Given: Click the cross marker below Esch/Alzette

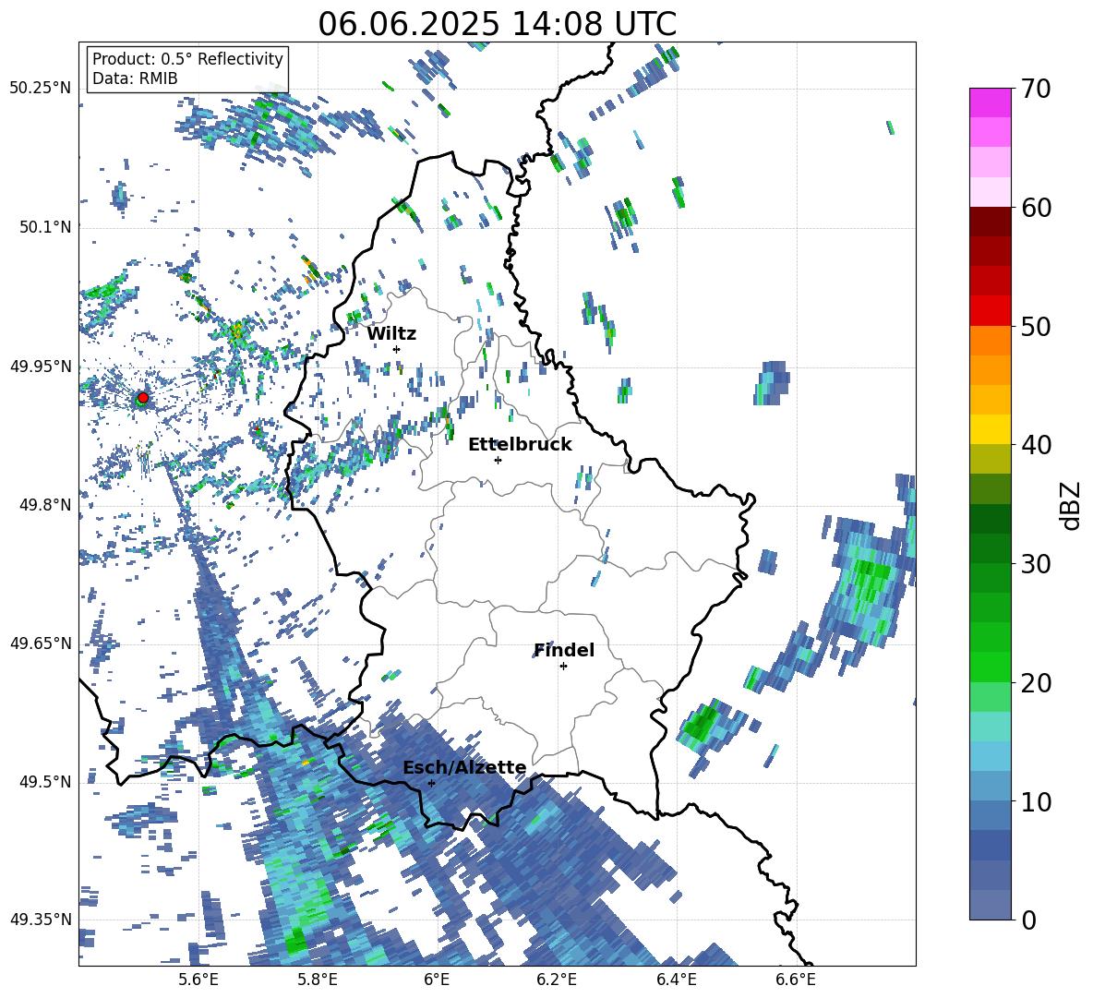Looking at the screenshot, I should 431,783.
